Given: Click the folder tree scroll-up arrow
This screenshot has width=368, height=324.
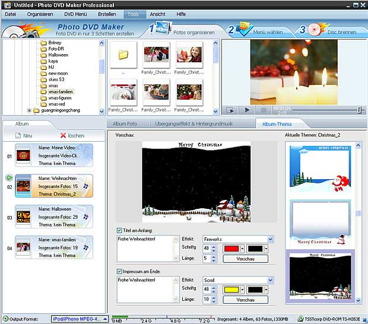Looking at the screenshot, I should coord(101,43).
